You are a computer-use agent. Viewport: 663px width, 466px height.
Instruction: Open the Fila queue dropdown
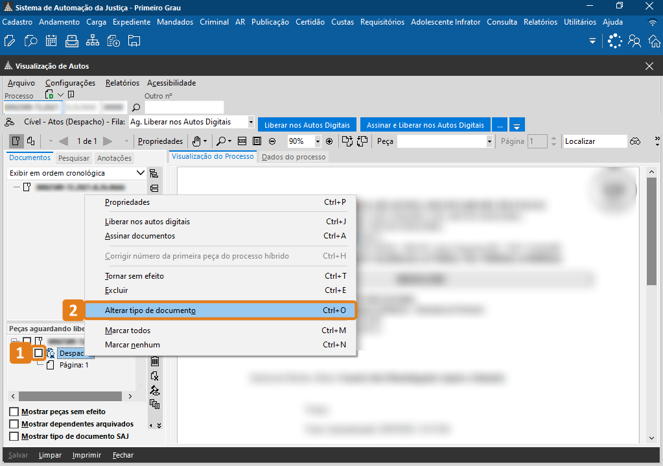tap(251, 122)
